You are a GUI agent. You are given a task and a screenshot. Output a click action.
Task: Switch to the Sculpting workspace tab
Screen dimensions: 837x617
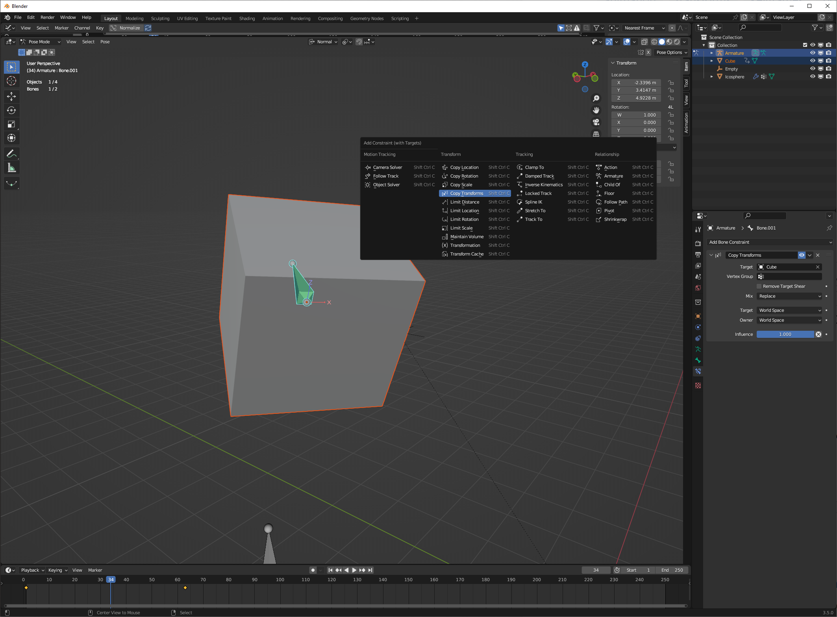160,19
